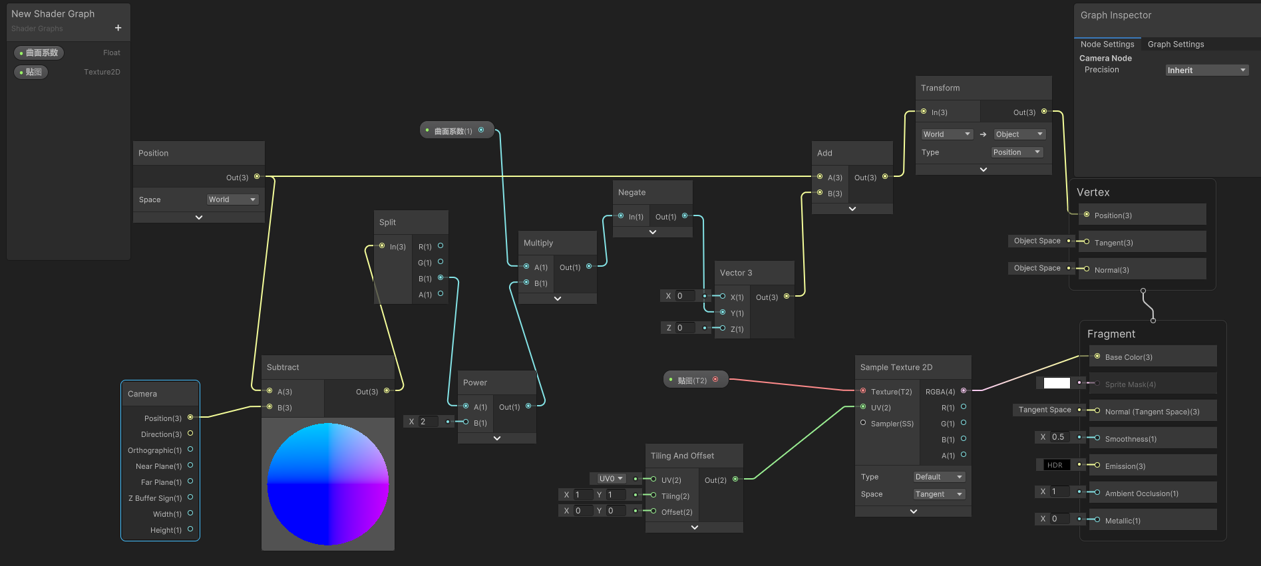Click HDR Emission color swatch
1261x566 pixels.
(1057, 465)
